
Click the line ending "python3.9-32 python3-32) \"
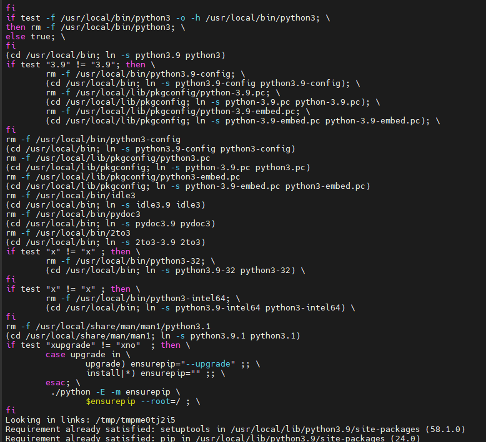[176, 271]
